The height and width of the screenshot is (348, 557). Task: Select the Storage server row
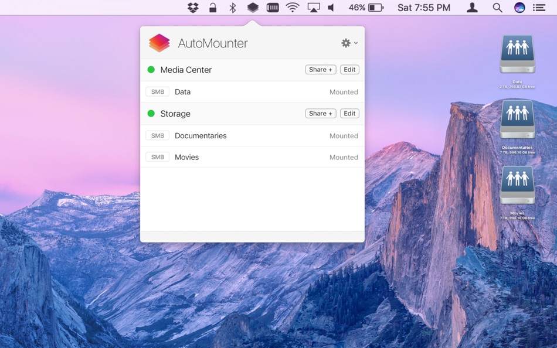(252, 114)
